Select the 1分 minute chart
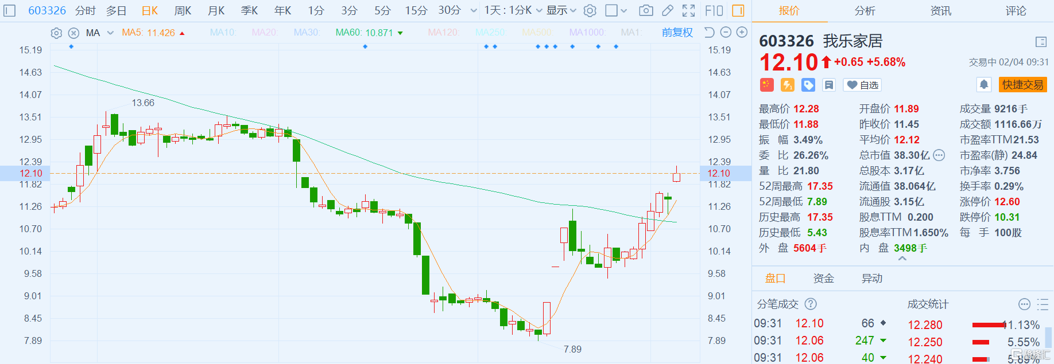Viewport: 1054px width, 364px height. click(x=316, y=10)
